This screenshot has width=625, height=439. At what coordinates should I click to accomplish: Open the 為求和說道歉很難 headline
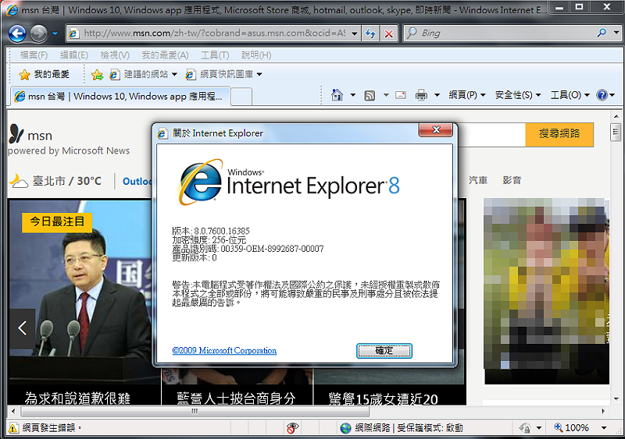77,398
